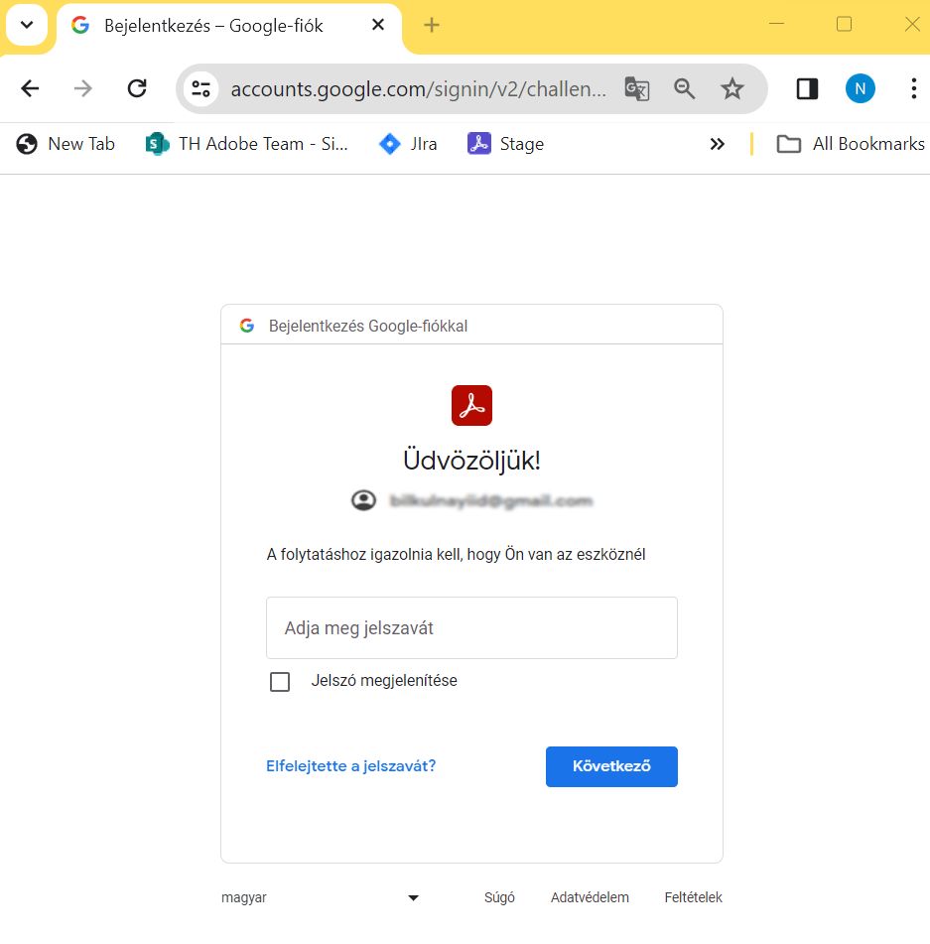The height and width of the screenshot is (944, 930).
Task: Expand the hidden bookmarks chevron
Action: tap(718, 143)
